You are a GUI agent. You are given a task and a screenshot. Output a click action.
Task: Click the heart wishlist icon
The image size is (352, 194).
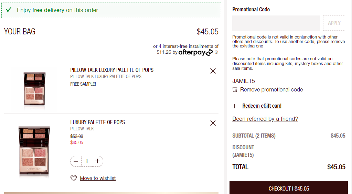[x=74, y=178]
